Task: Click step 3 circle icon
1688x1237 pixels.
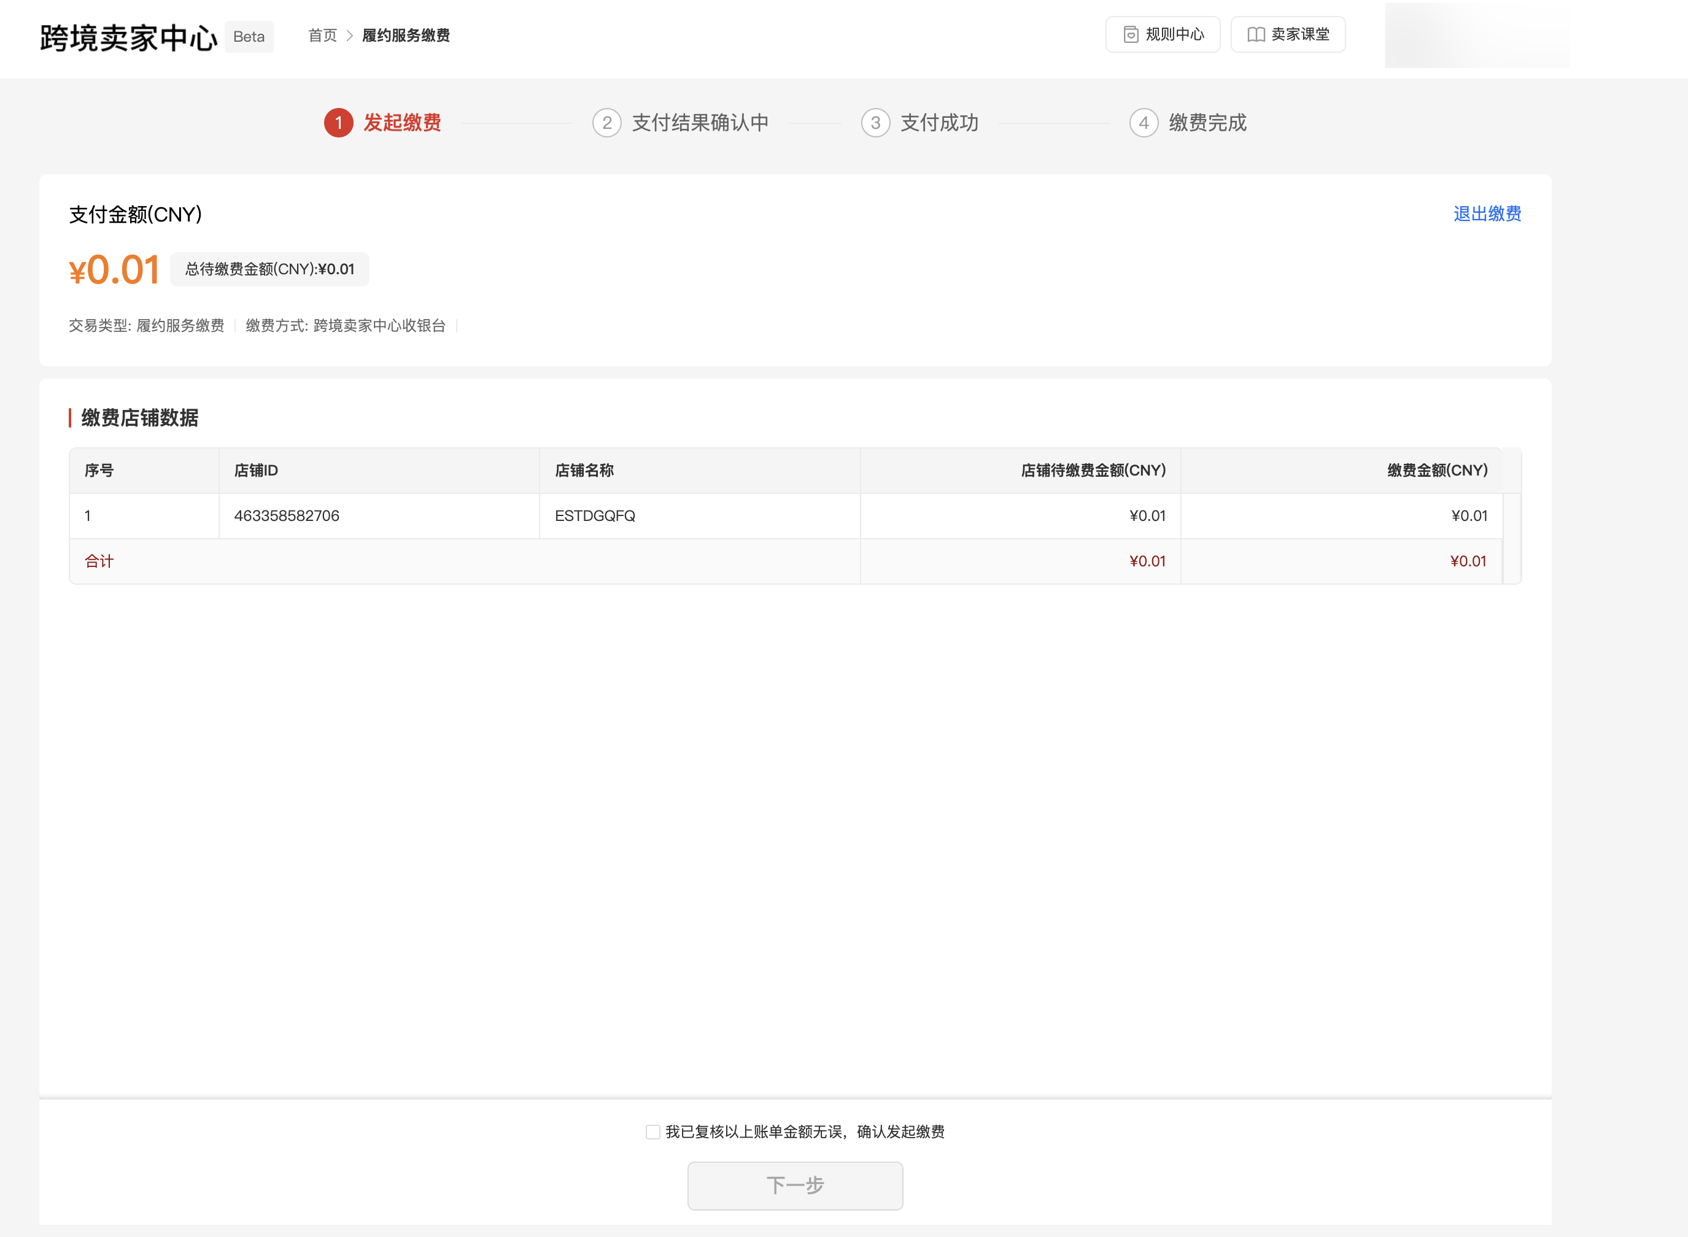Action: pos(875,123)
